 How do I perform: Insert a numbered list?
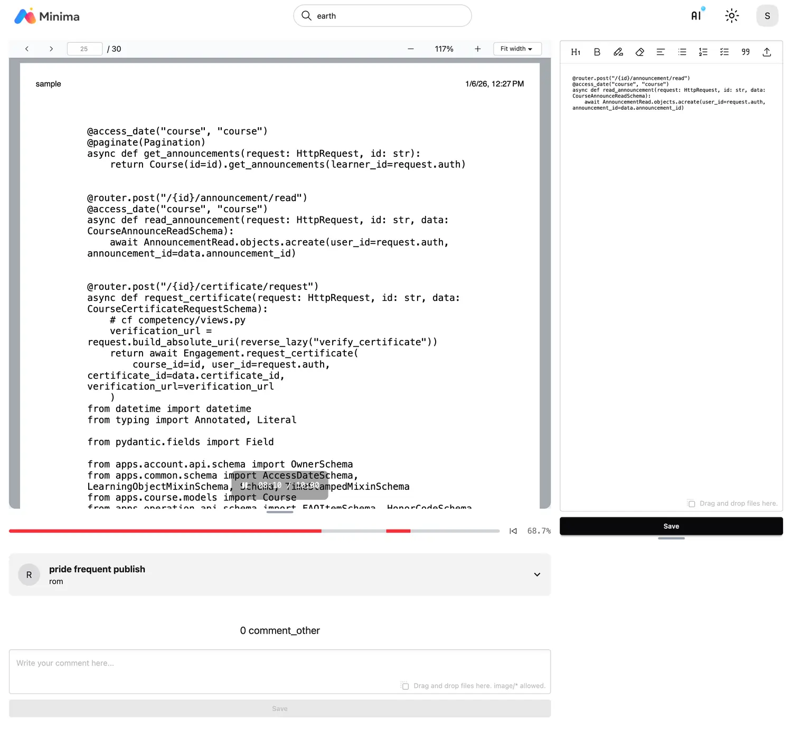tap(703, 52)
